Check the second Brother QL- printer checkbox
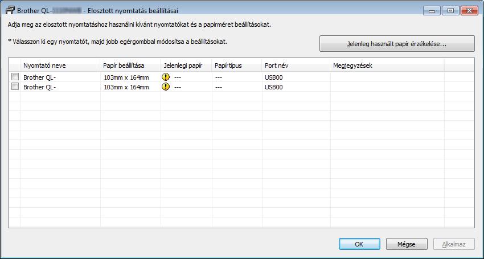 15,87
